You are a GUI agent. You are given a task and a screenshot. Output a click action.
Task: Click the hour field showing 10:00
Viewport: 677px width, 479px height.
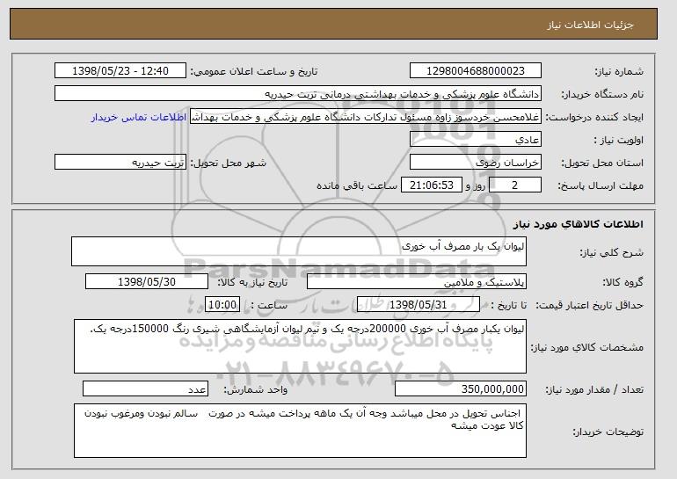(222, 305)
